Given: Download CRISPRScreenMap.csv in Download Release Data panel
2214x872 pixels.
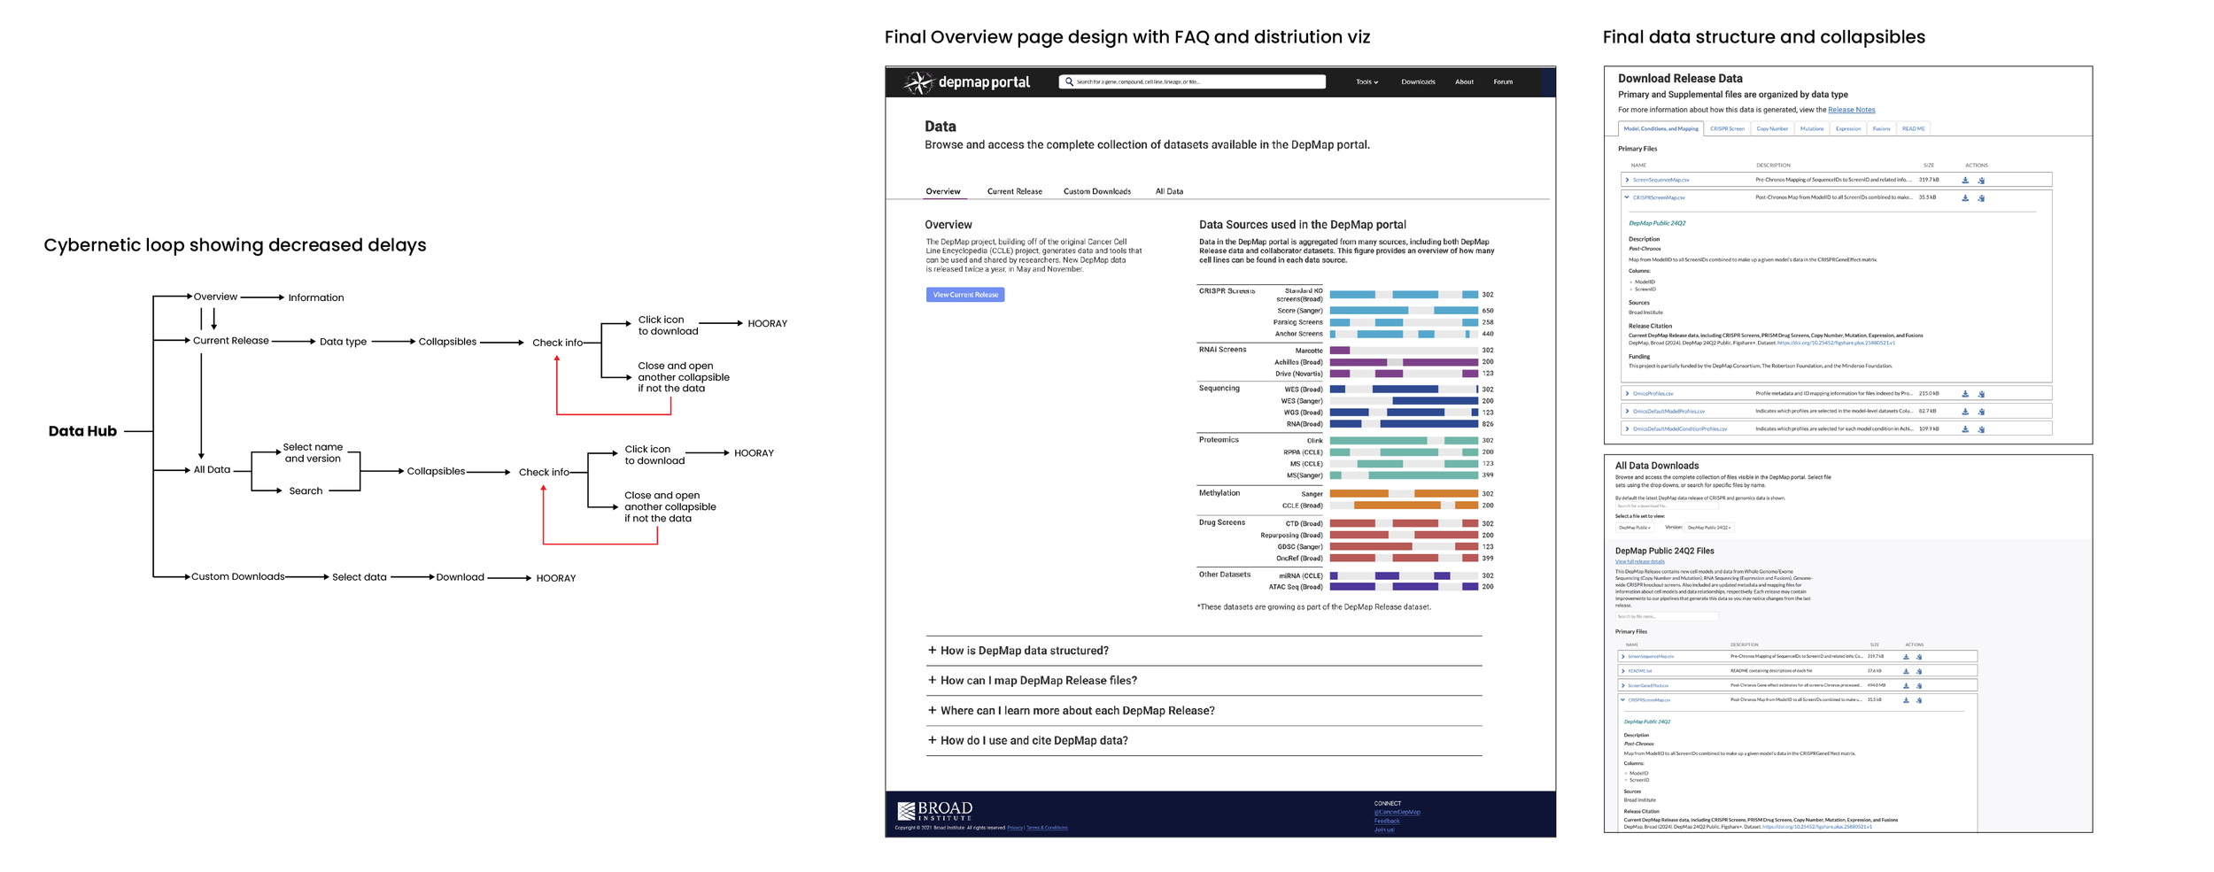Looking at the screenshot, I should (1965, 198).
